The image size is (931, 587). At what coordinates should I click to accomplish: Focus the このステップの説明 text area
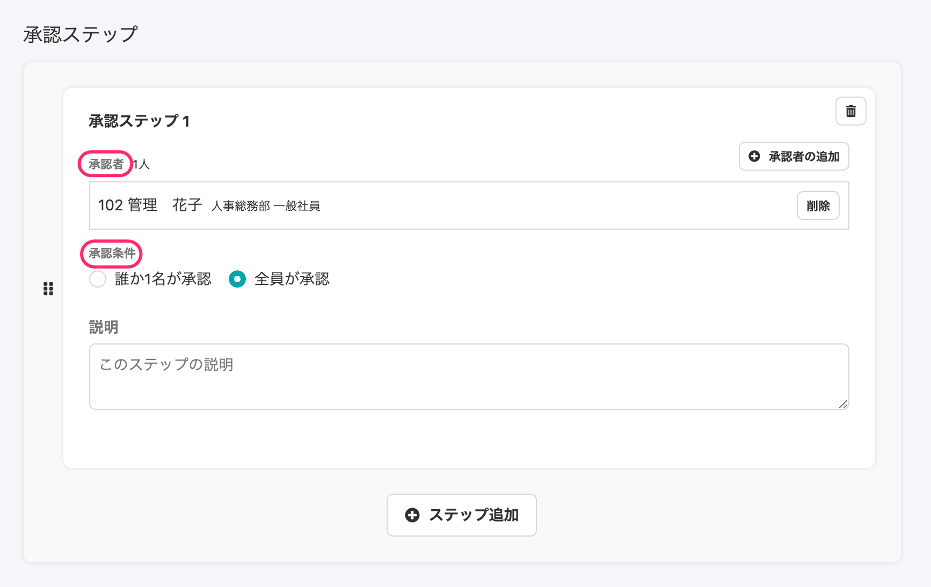click(469, 377)
